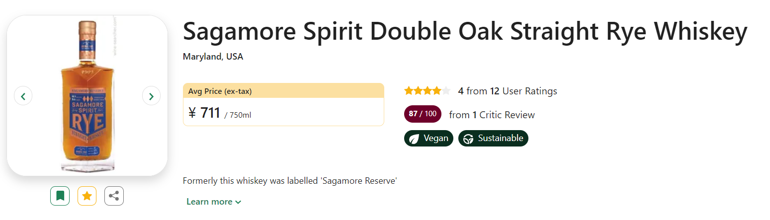Click the Vegan label text
The height and width of the screenshot is (220, 770).
click(x=436, y=139)
